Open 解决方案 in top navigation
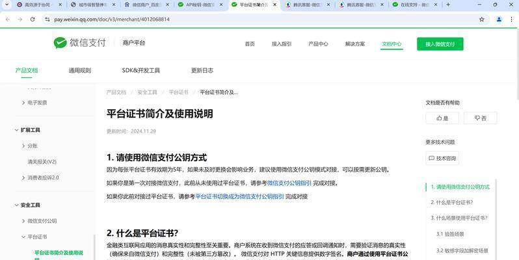 (x=355, y=44)
